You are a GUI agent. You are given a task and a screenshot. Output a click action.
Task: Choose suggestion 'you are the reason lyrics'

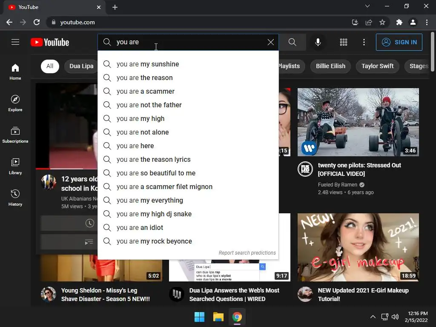point(188,159)
